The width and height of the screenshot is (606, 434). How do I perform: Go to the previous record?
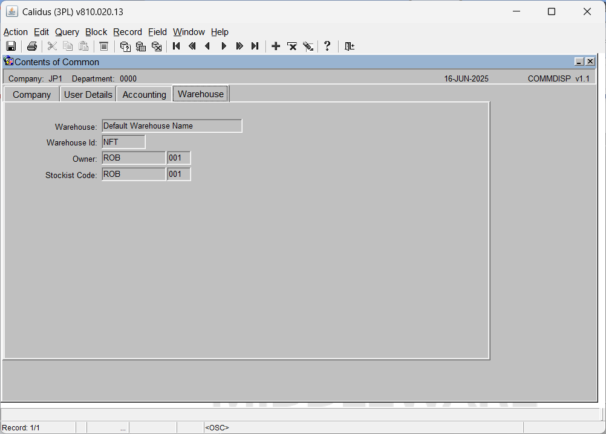pyautogui.click(x=207, y=46)
